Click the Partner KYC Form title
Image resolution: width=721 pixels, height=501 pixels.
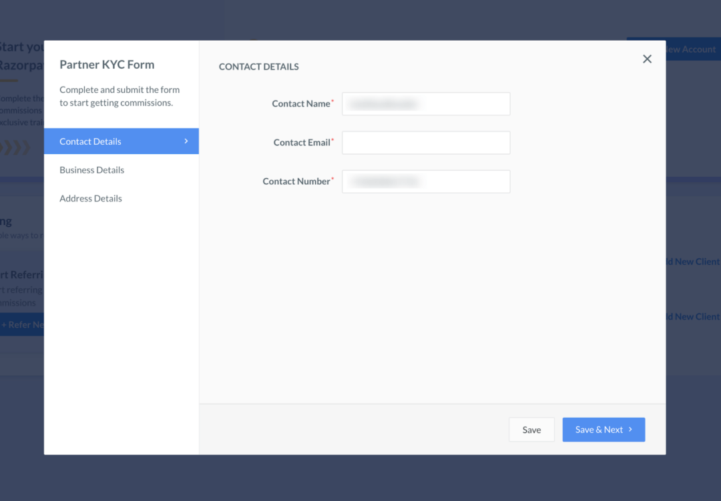click(x=107, y=65)
